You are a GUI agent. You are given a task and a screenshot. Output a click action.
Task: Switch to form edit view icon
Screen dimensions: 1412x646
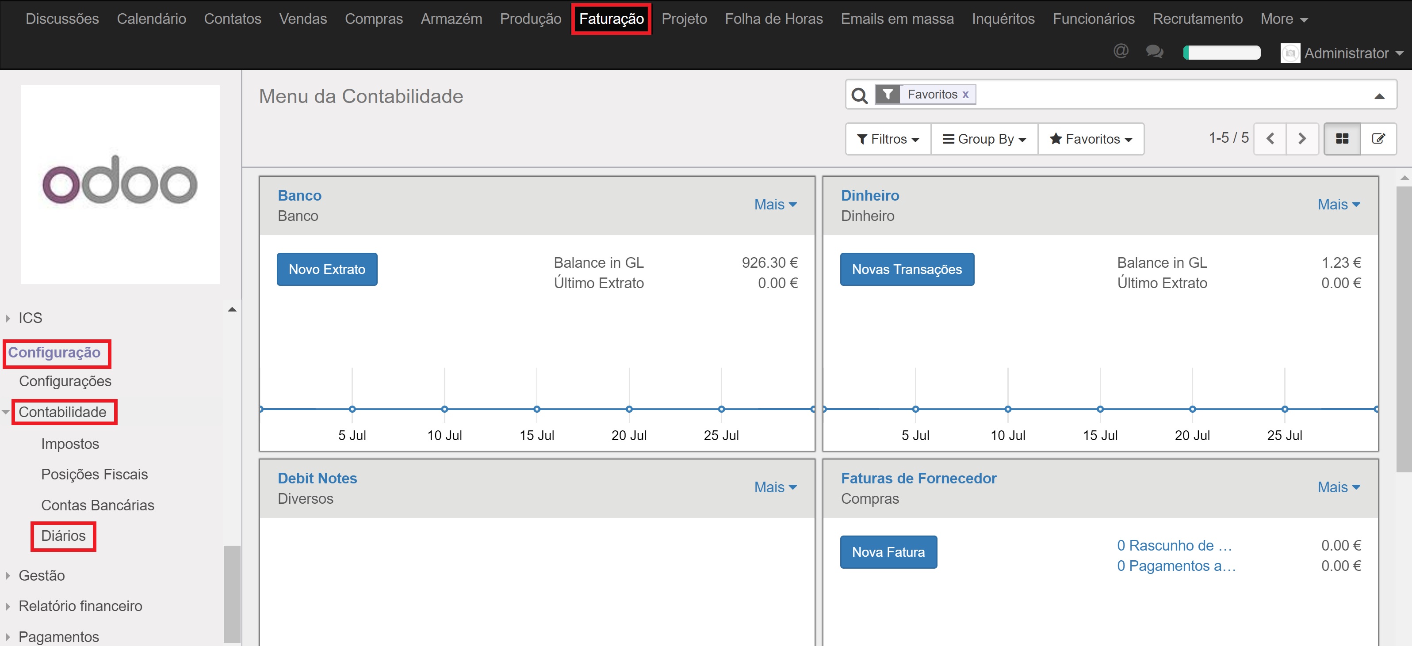click(1378, 139)
